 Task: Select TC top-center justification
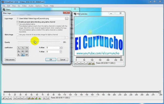(x=23, y=48)
